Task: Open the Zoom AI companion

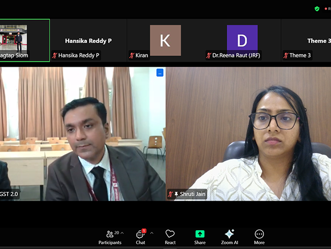Action: click(x=229, y=237)
